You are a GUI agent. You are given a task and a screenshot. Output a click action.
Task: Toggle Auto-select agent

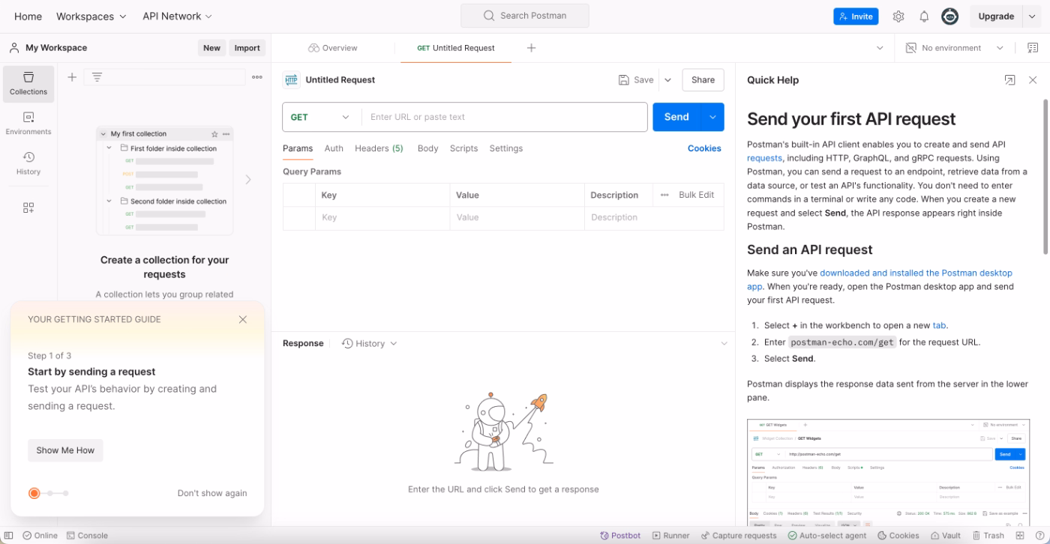pyautogui.click(x=827, y=535)
